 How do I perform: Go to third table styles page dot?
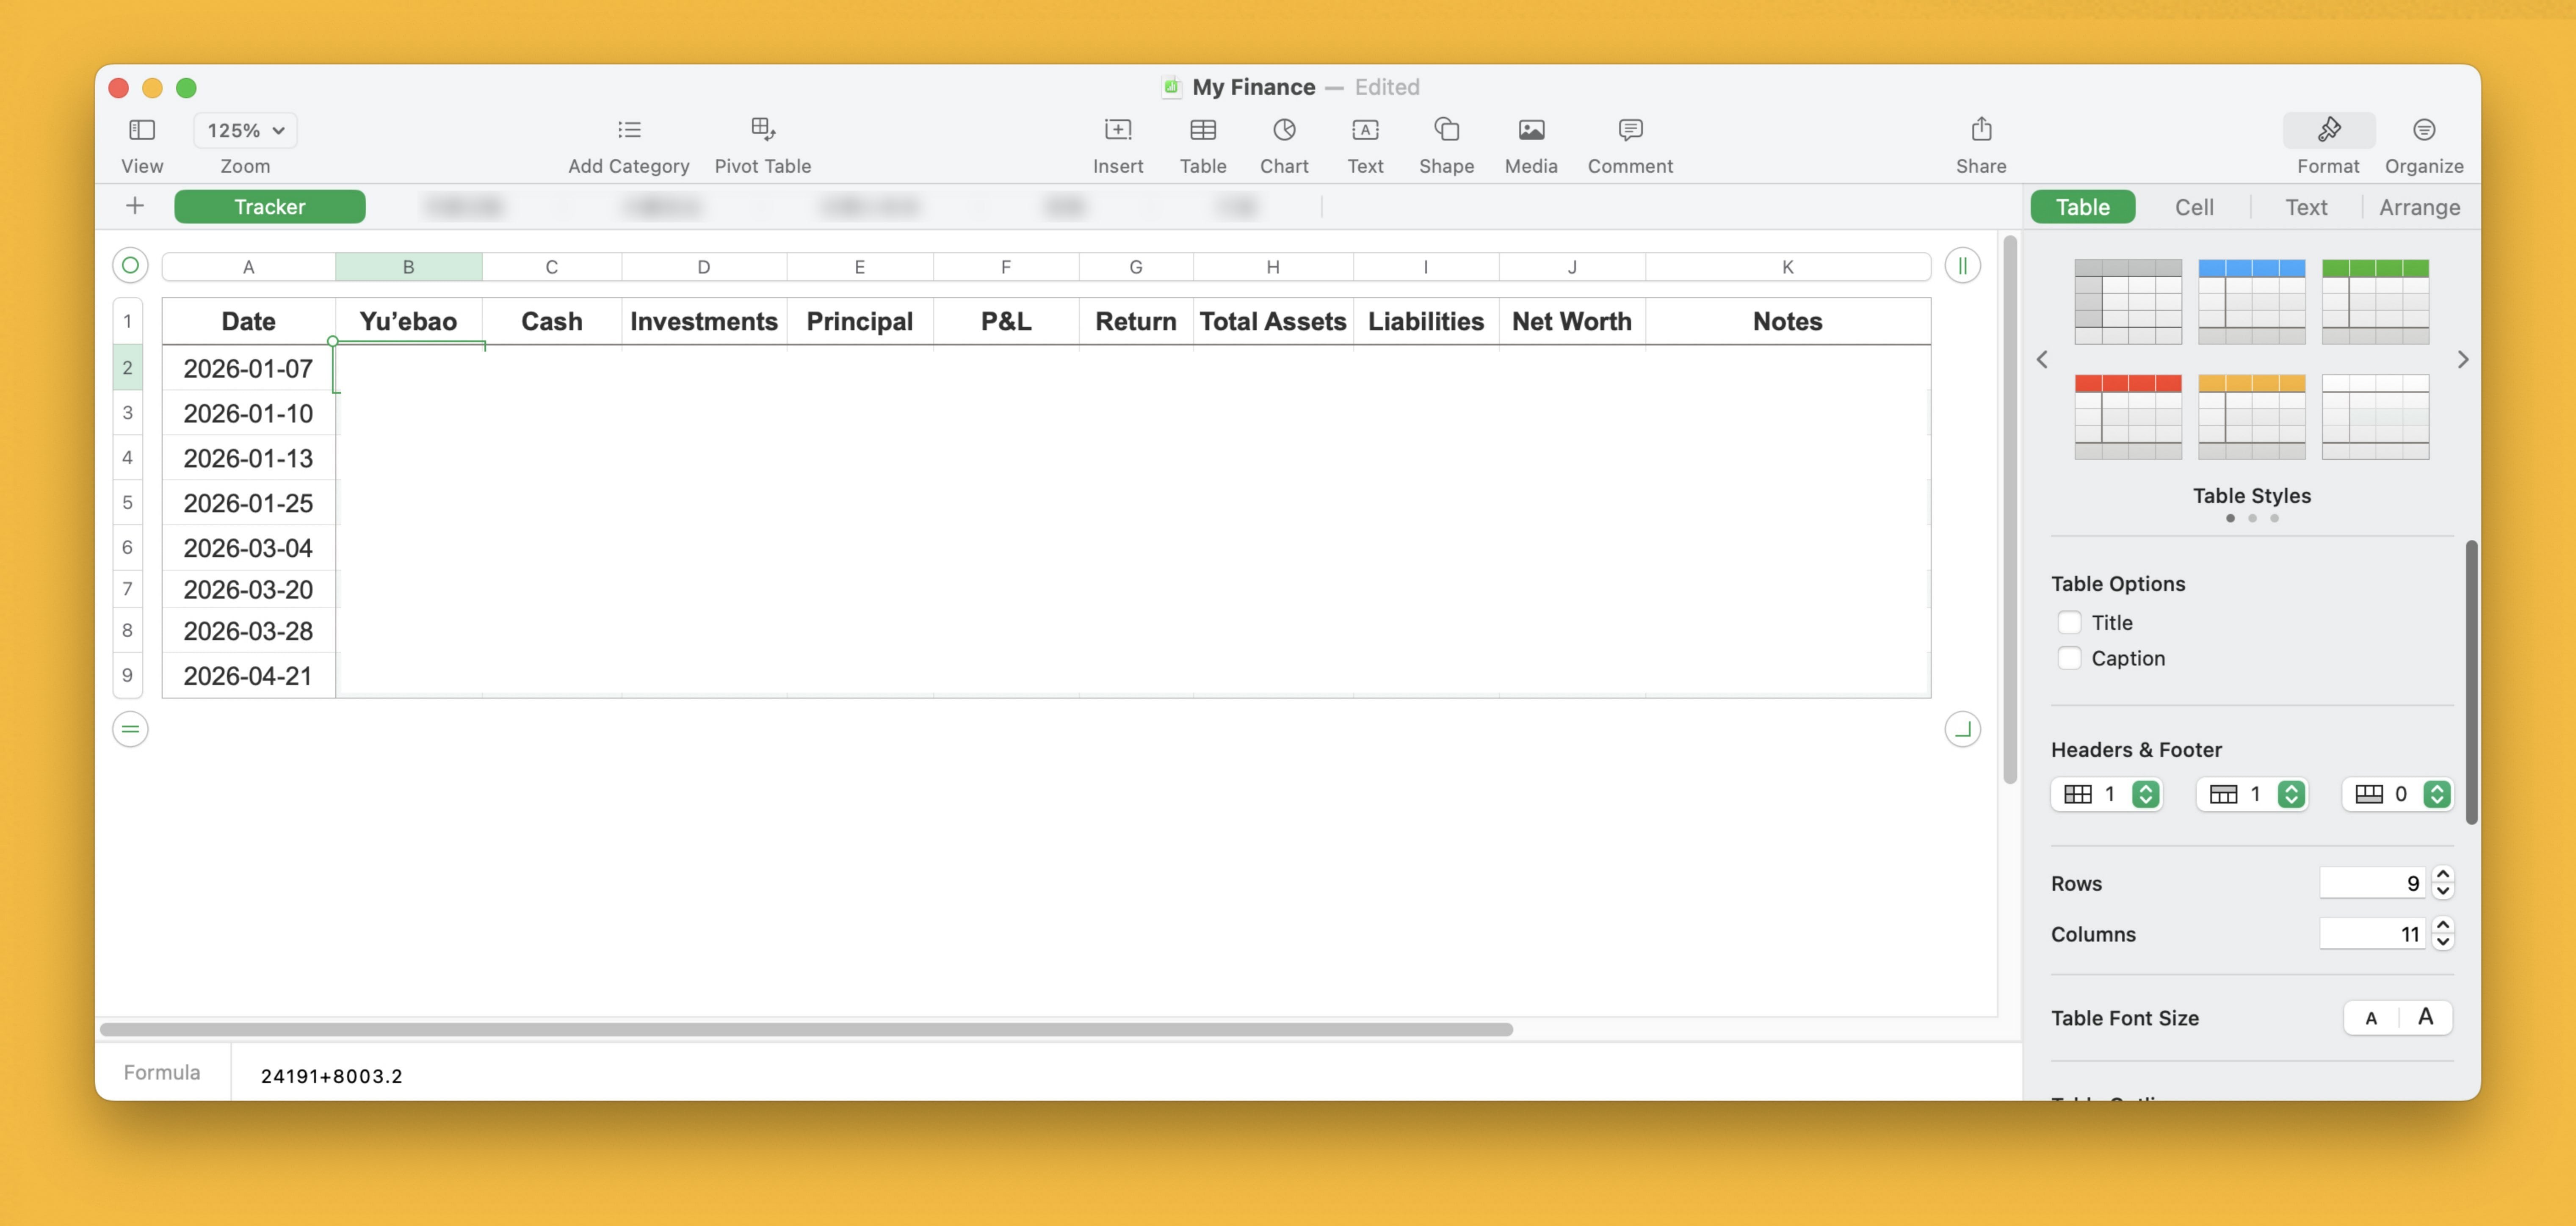[2274, 518]
